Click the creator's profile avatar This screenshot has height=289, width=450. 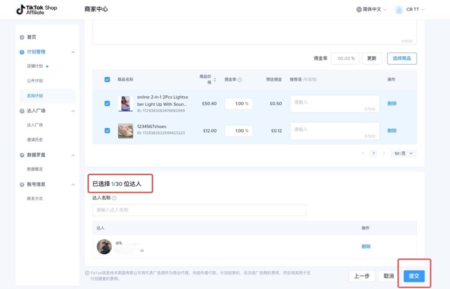pos(104,247)
